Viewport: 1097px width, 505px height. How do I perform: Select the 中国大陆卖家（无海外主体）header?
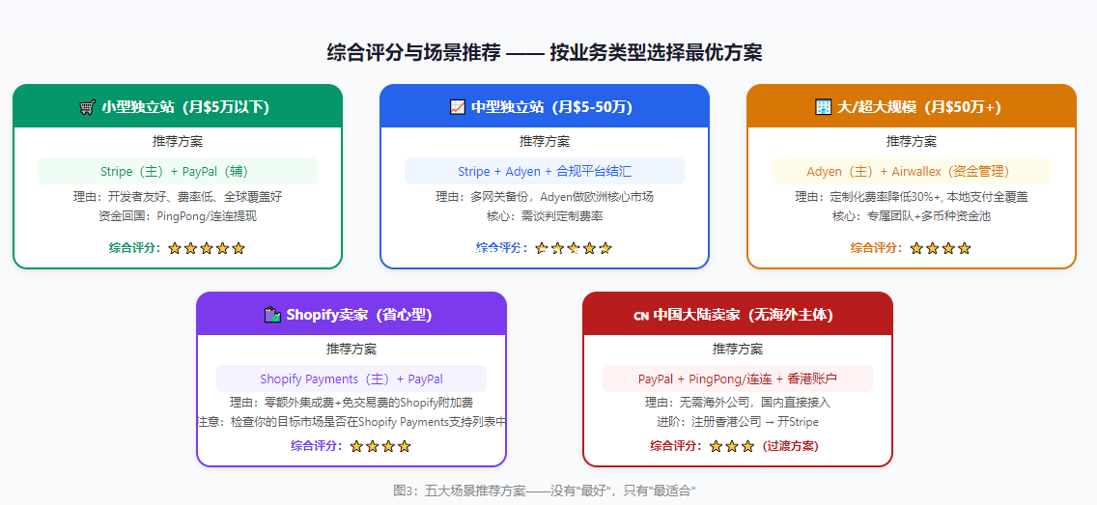(x=738, y=314)
